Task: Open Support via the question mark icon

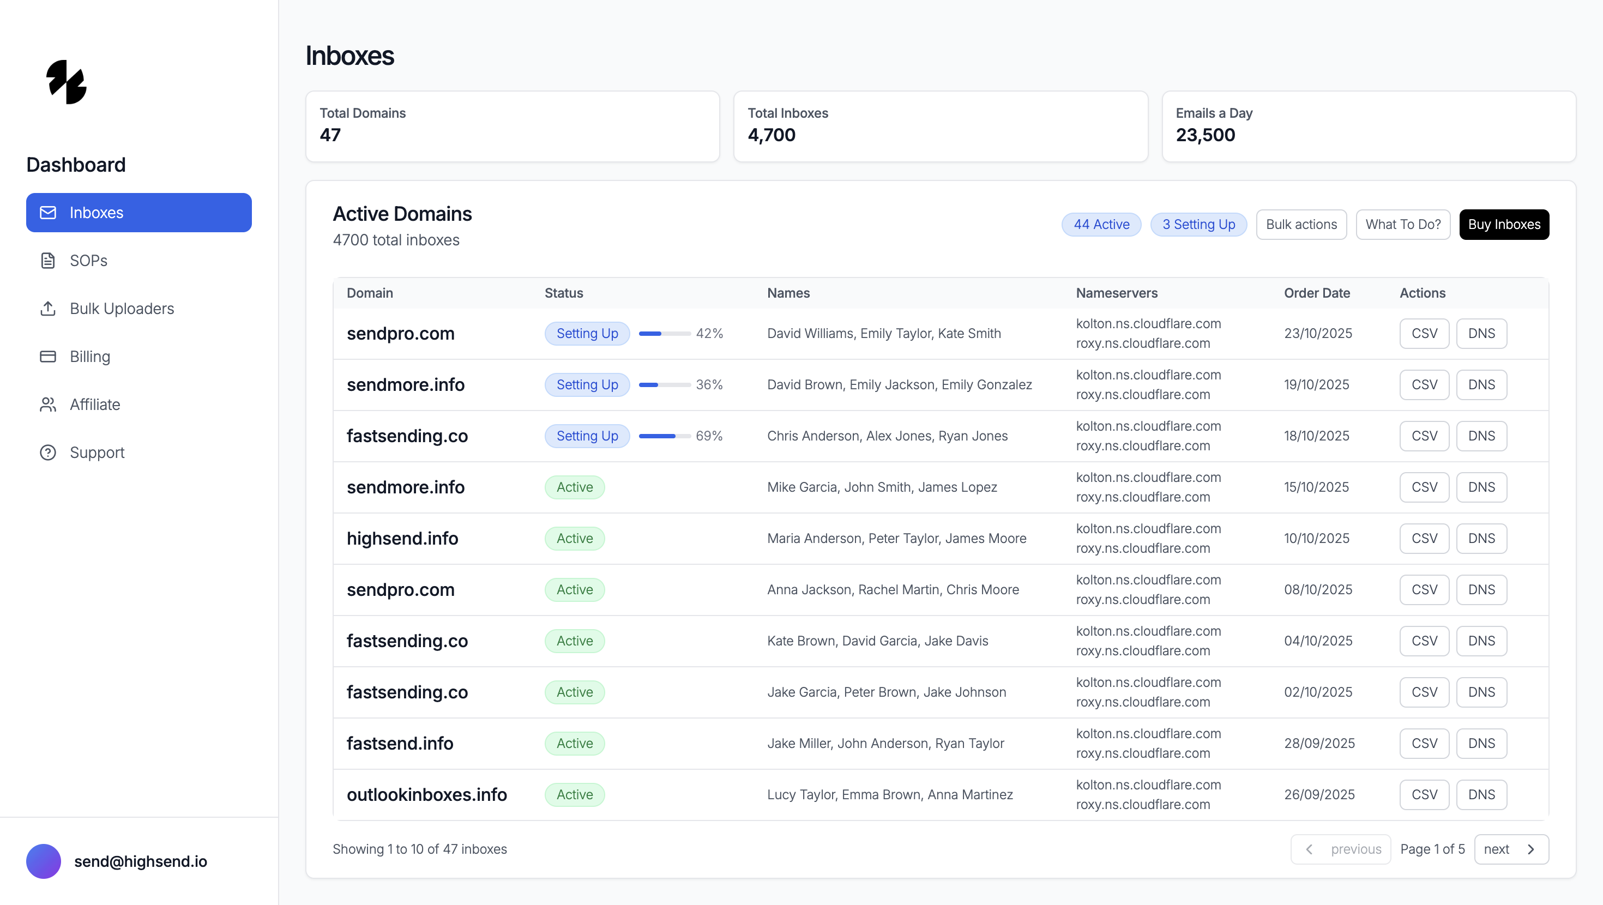Action: 48,452
